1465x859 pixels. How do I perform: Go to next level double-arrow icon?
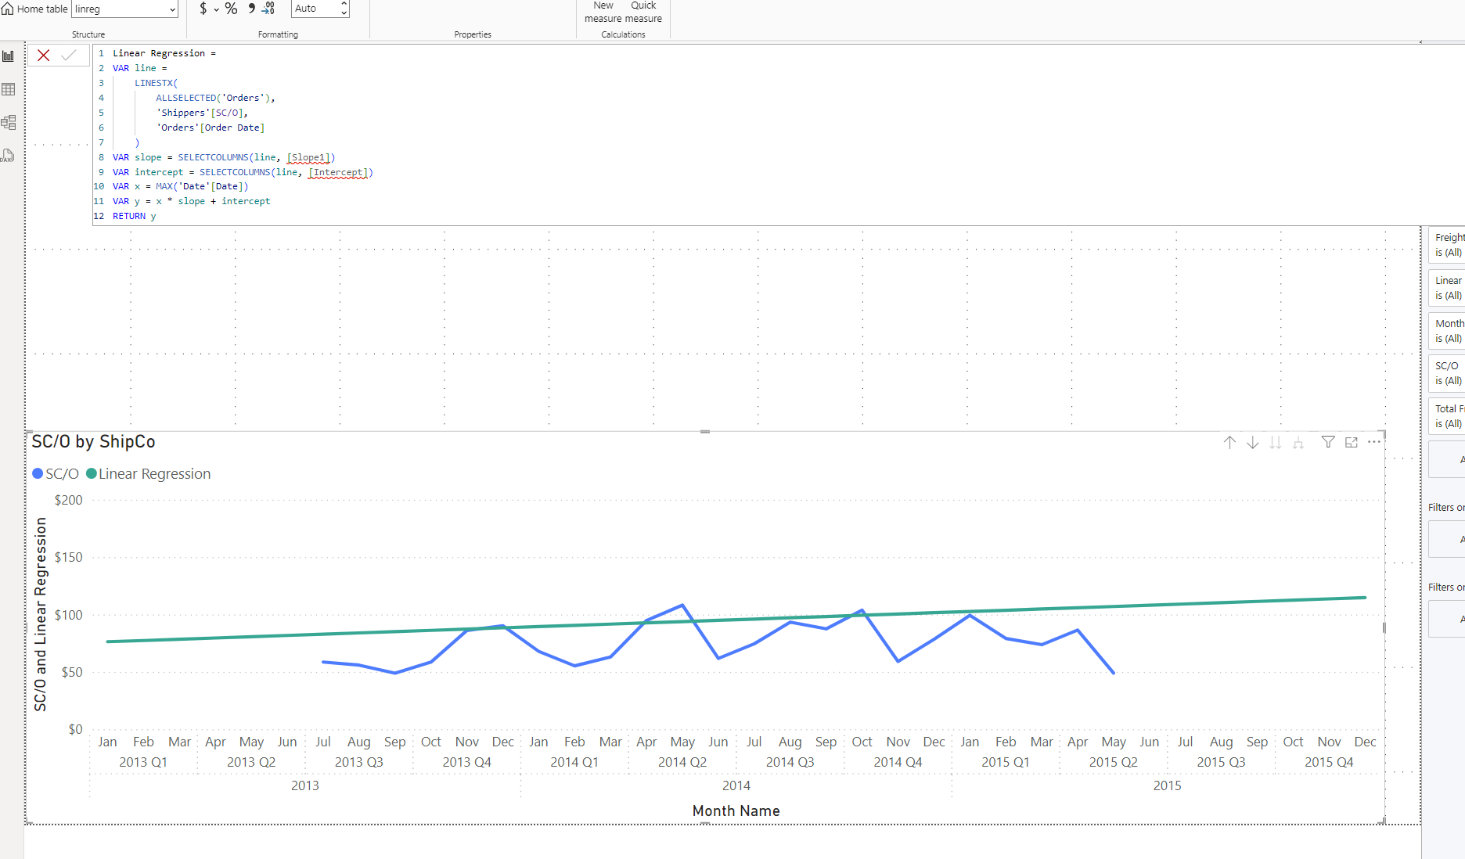point(1276,443)
